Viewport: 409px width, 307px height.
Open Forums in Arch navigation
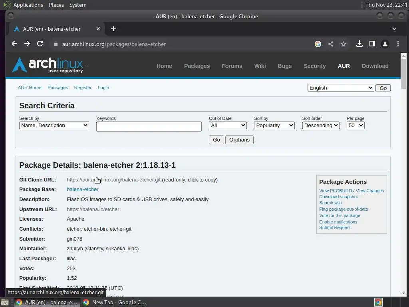tap(232, 66)
